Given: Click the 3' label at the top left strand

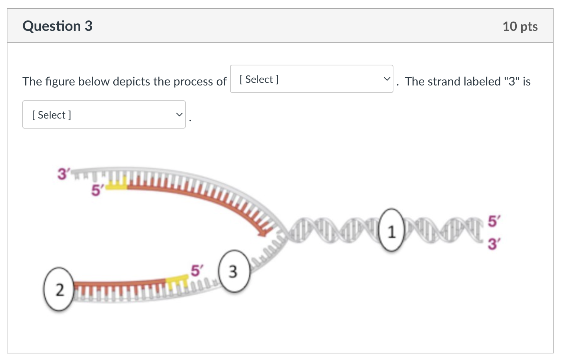Looking at the screenshot, I should (x=64, y=173).
